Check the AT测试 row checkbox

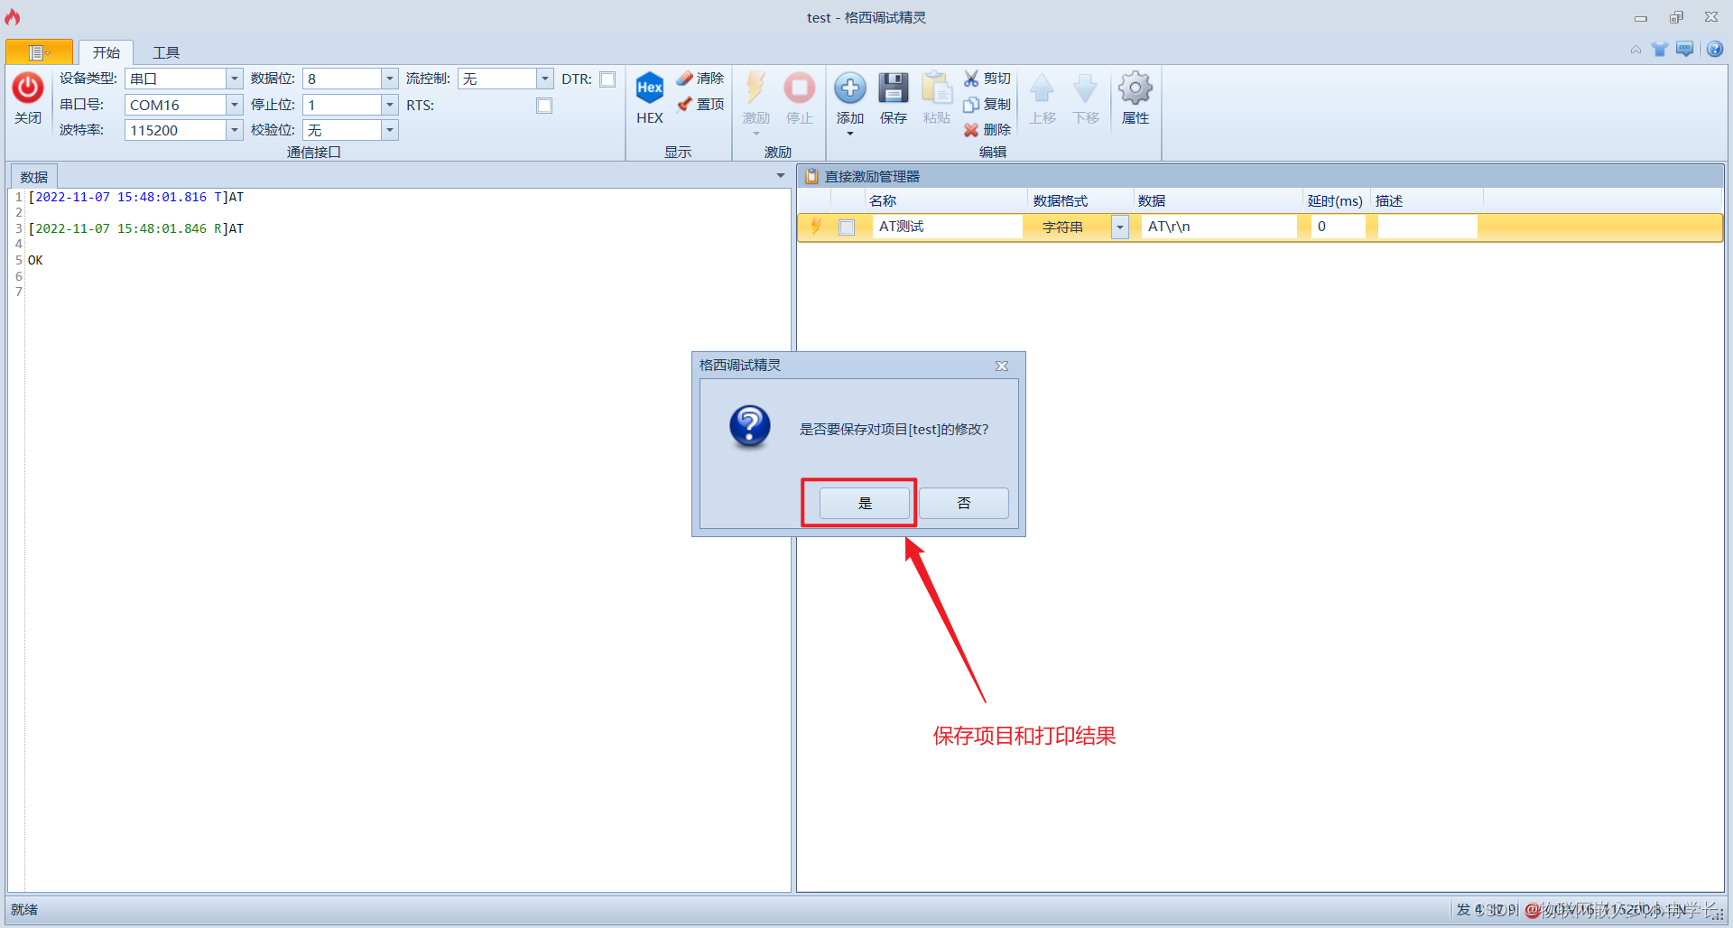[x=847, y=227]
